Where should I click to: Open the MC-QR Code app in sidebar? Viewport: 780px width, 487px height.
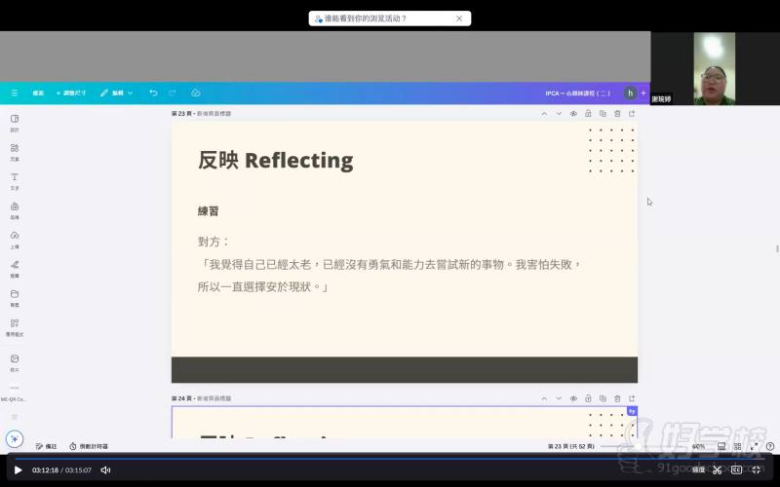tap(15, 393)
